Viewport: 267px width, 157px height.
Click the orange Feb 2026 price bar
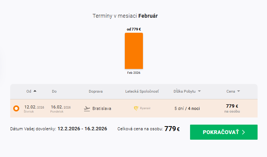coord(134,51)
